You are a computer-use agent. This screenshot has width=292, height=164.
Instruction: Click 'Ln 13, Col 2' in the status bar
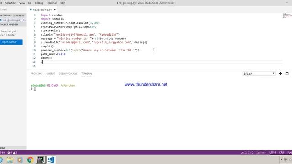247,153
